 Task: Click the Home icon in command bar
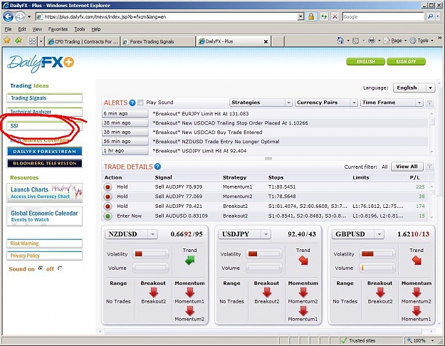click(x=340, y=41)
